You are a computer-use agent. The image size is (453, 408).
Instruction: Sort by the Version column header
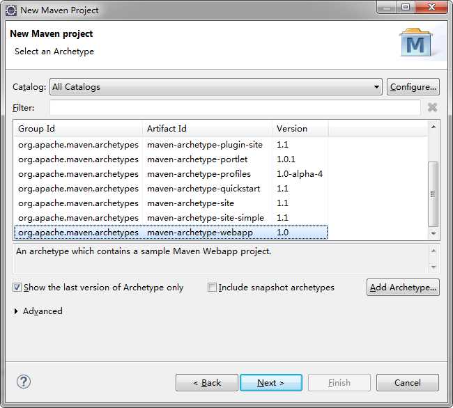pos(300,128)
